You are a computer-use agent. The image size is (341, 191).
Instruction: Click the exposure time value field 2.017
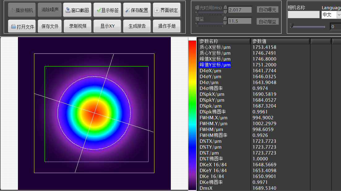pos(240,10)
